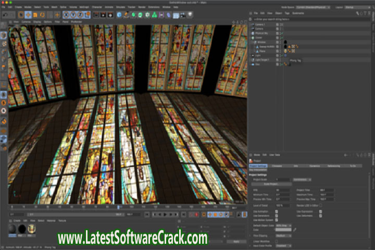Click the Undo icon
Screen dimensions: 375x250
[x=5, y=15]
